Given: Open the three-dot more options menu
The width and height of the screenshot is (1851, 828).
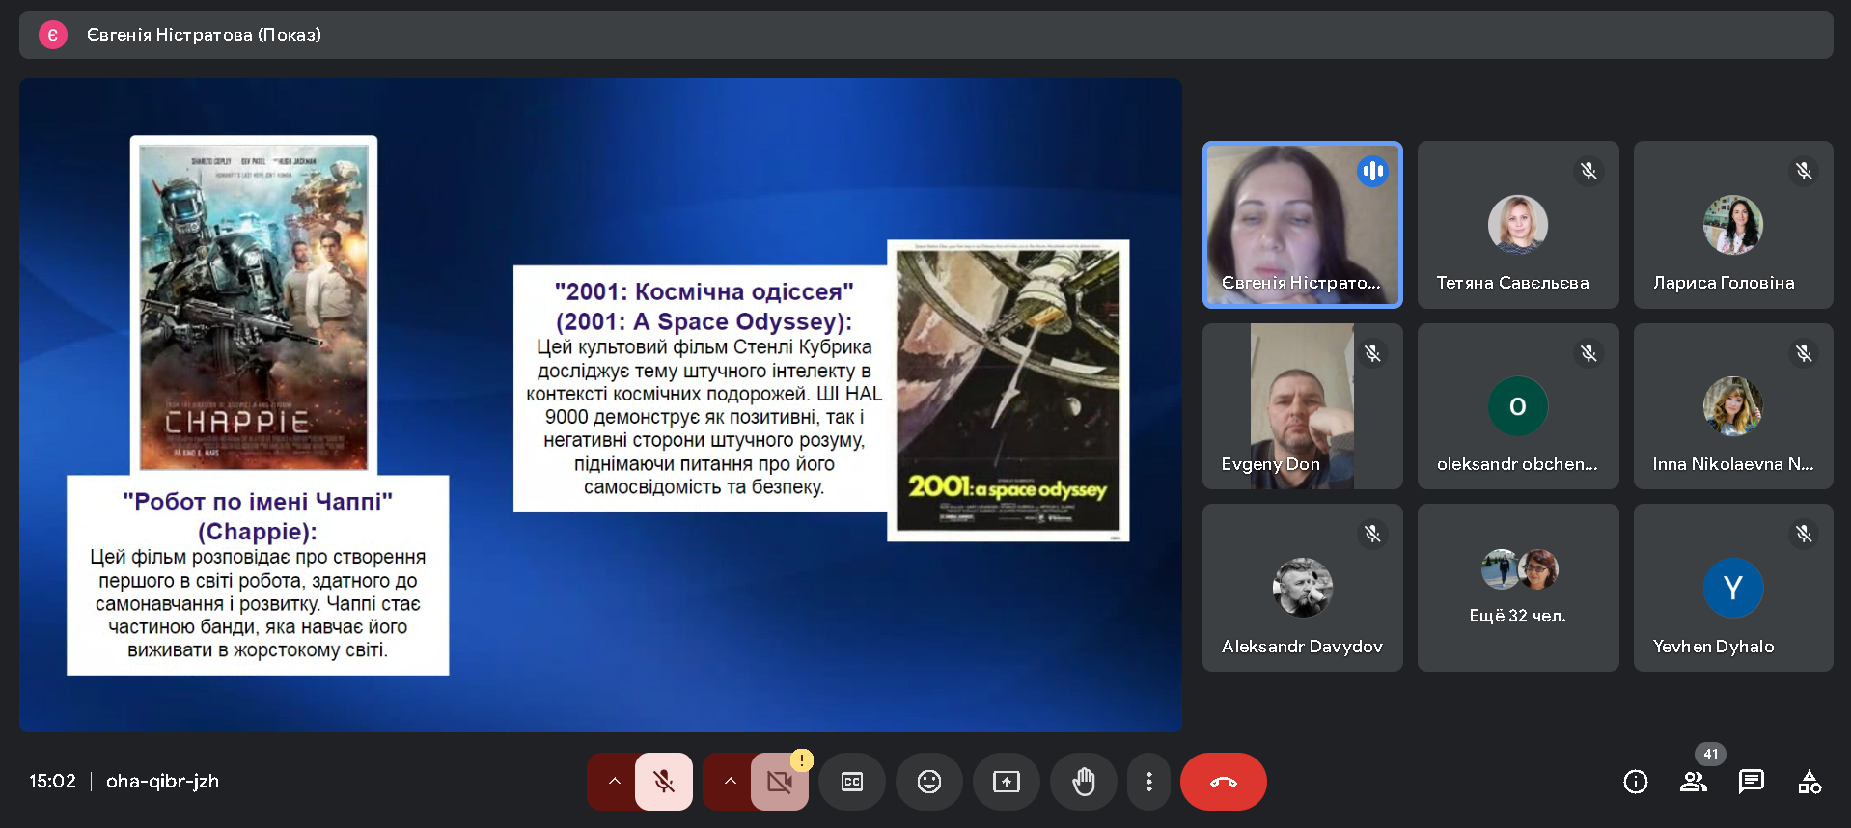Looking at the screenshot, I should coord(1148,782).
